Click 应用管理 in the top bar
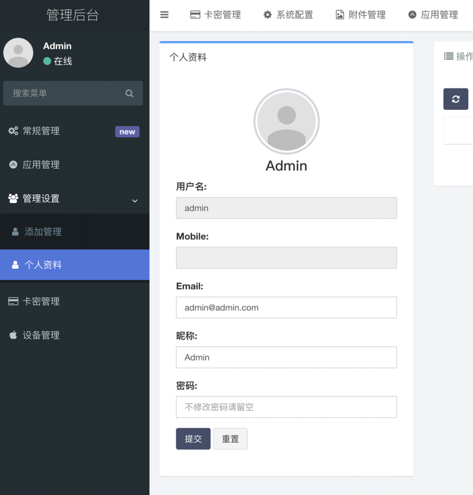473x495 pixels. pos(433,15)
